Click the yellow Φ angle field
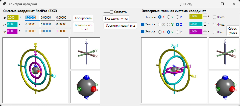Image resolution: width=240 pixels, height=106 pixels. click(13, 18)
